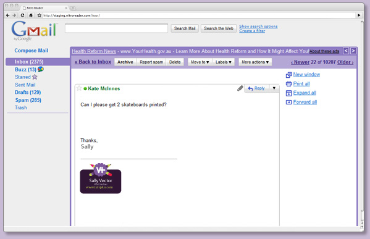Open Trash folder

click(x=21, y=107)
